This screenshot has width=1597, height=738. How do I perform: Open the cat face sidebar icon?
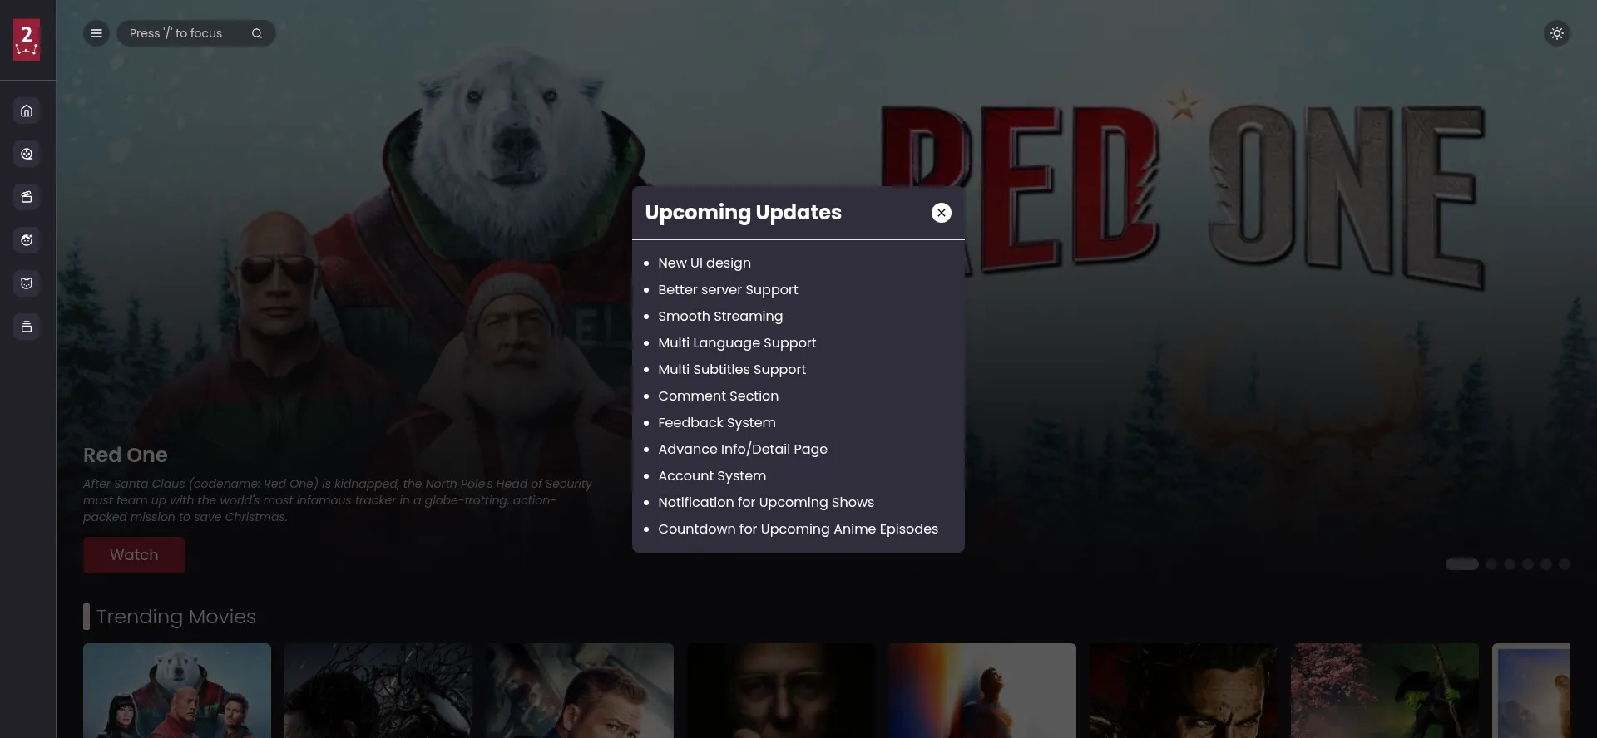point(27,283)
